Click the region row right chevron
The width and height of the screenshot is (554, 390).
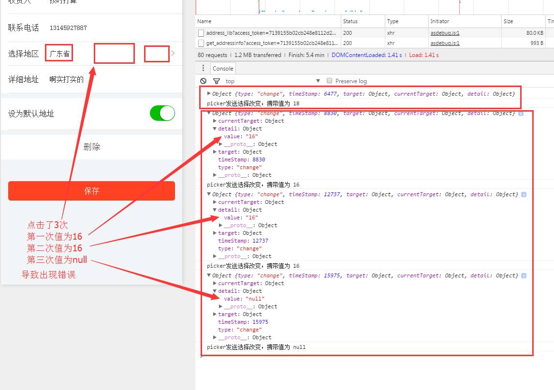(173, 53)
